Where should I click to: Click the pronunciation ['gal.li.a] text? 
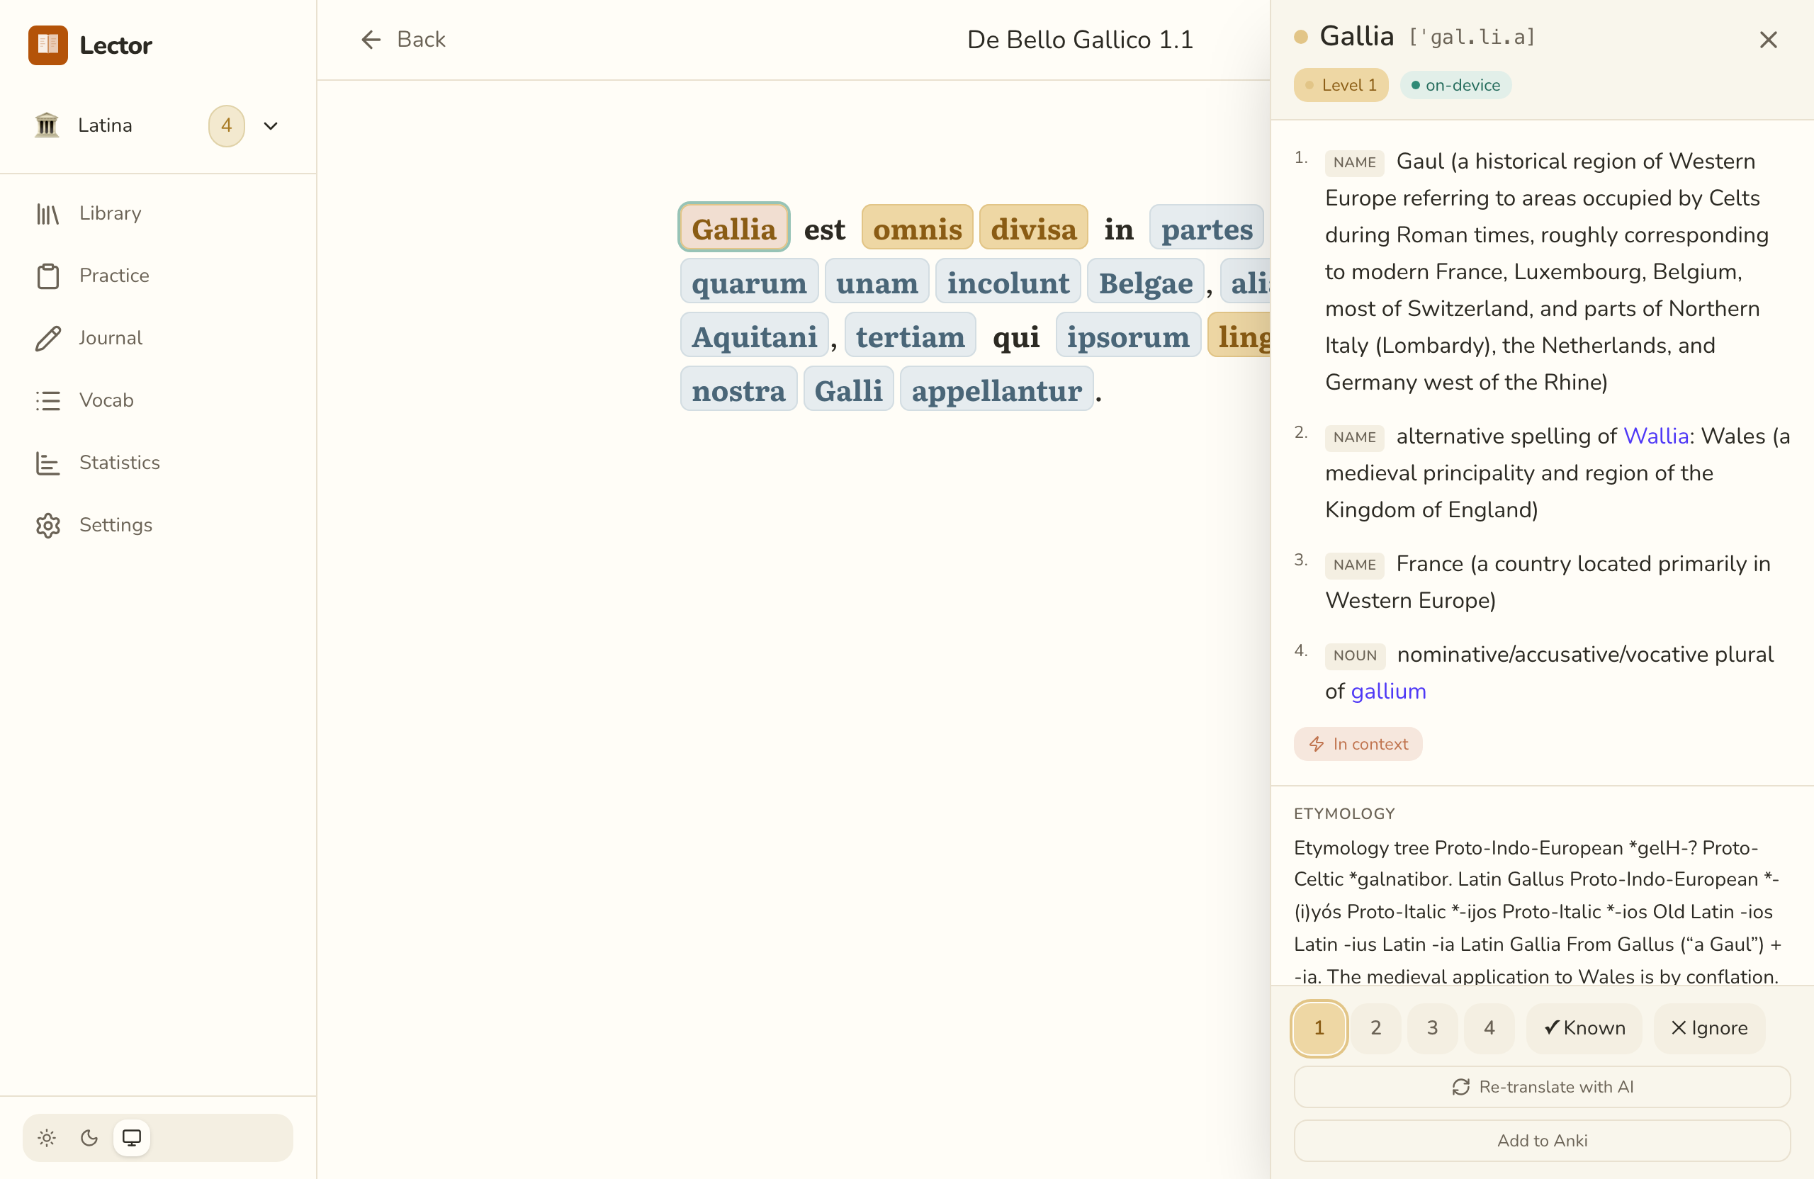pyautogui.click(x=1471, y=37)
